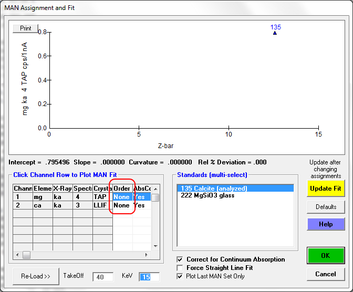Image resolution: width=353 pixels, height=292 pixels.
Task: Click the TakeOff value field
Action: coord(103,277)
